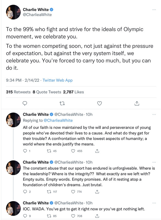Viewport: 161px width, 220px height.
Task: Open more options on the main tweet
Action: tap(154, 10)
